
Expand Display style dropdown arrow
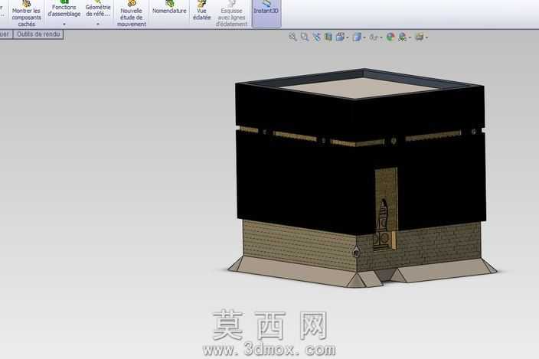[x=364, y=38]
